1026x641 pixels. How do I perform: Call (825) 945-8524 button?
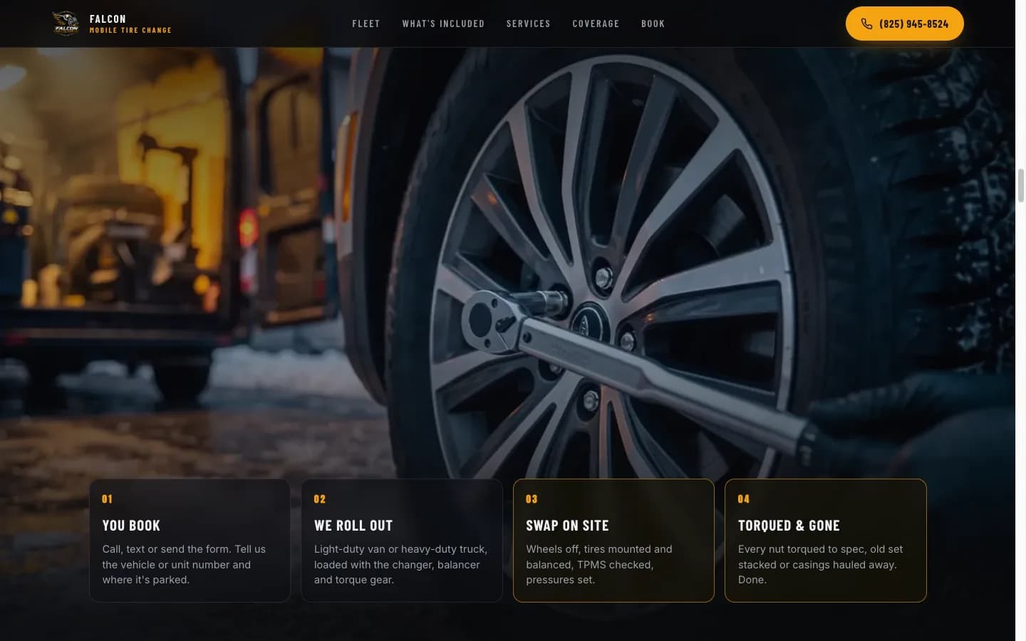pos(904,24)
